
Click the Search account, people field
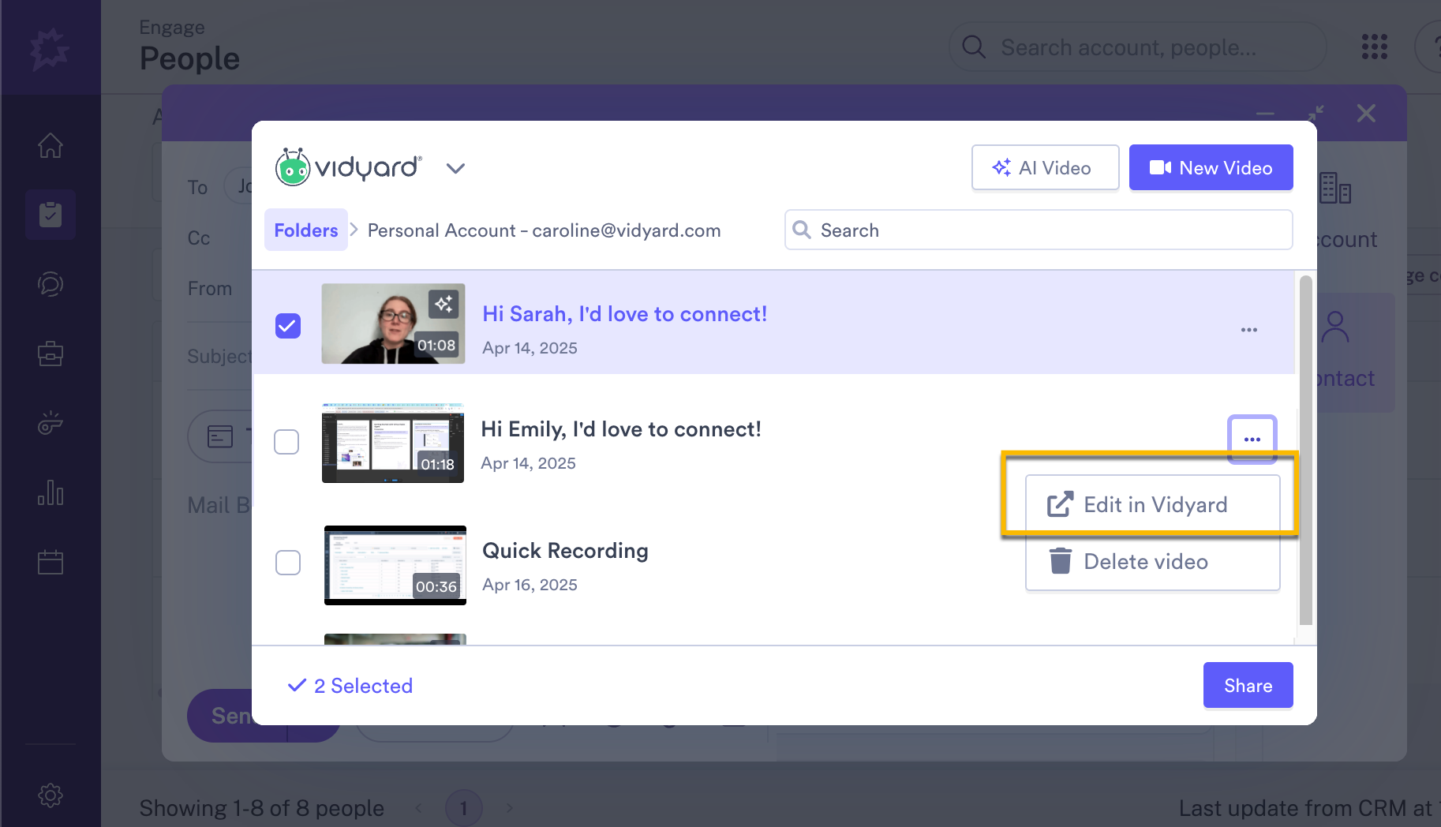(x=1137, y=47)
